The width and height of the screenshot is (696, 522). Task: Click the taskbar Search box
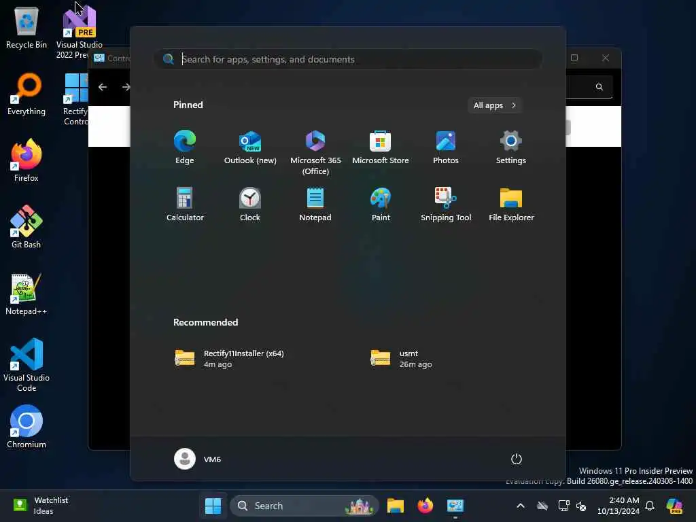coord(304,506)
